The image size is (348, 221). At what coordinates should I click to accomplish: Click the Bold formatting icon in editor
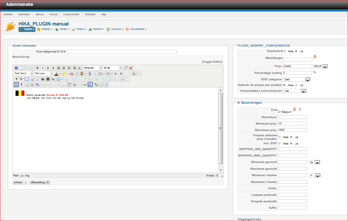point(37,68)
